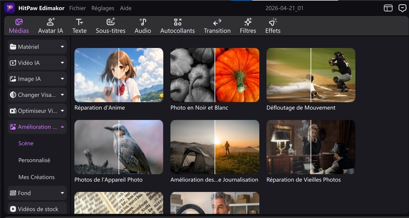Image resolution: width=409 pixels, height=218 pixels.
Task: Click the project title 2026-04-21_01
Action: (284, 8)
